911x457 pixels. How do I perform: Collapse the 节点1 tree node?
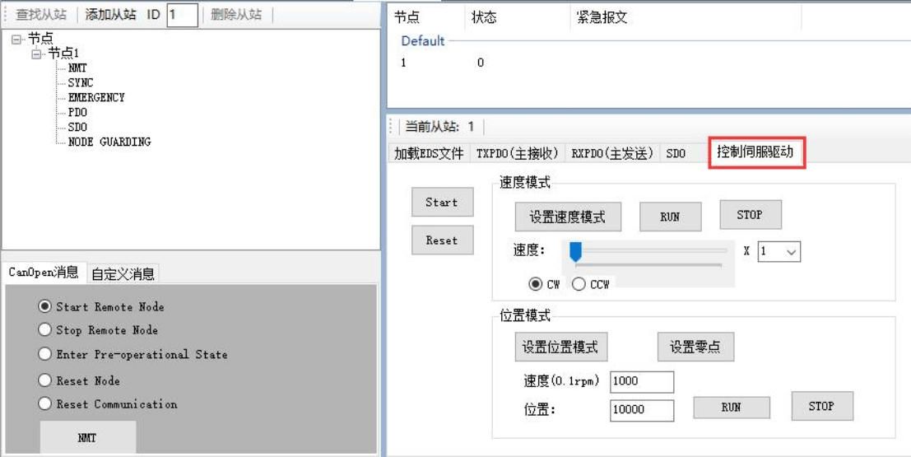click(37, 54)
